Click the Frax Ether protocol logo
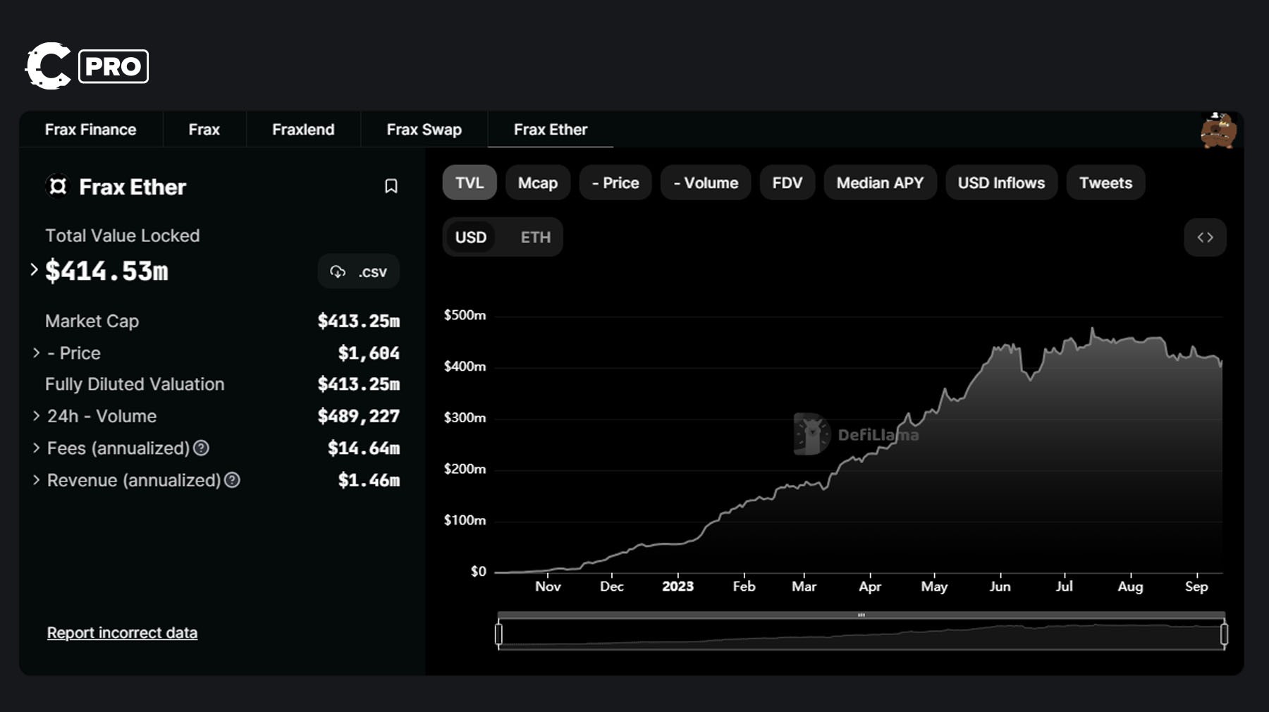The image size is (1269, 712). point(58,186)
